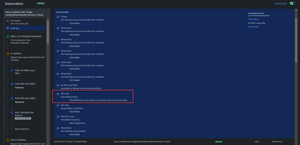
Task: Click the rule name title in sidebar
Action: click(x=24, y=14)
